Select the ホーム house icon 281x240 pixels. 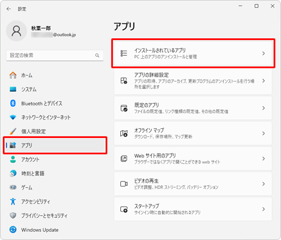point(13,75)
